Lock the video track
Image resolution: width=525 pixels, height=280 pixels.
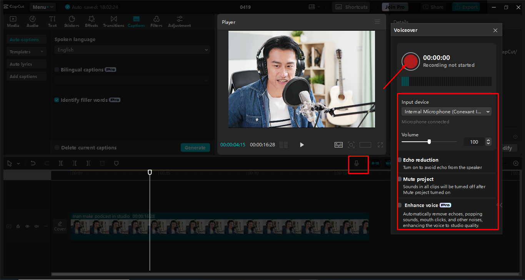click(x=18, y=226)
